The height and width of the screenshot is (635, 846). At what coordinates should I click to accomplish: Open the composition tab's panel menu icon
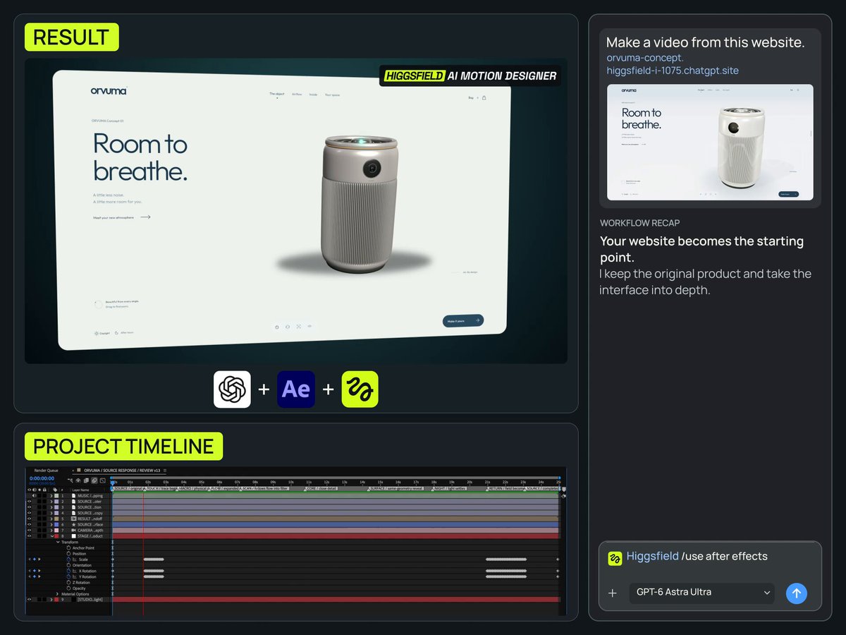[165, 471]
